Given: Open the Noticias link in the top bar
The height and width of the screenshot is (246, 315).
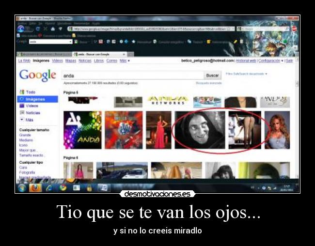Looking at the screenshot, I should [85, 61].
